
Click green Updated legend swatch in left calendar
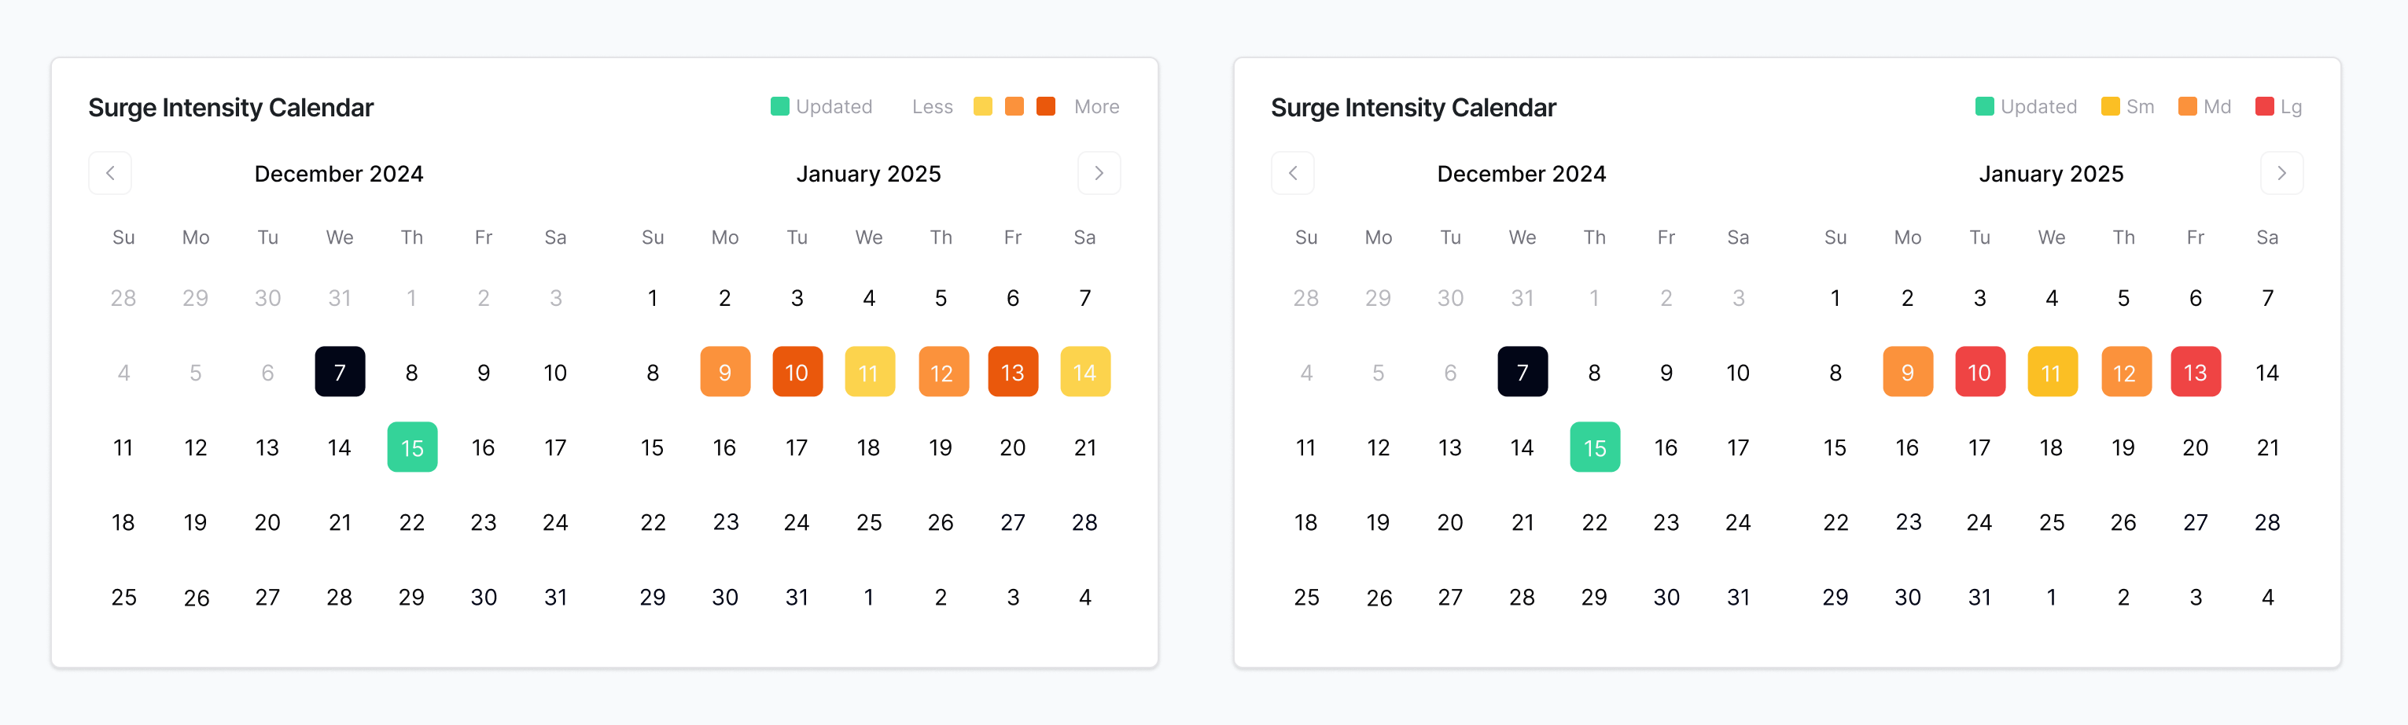pyautogui.click(x=779, y=106)
